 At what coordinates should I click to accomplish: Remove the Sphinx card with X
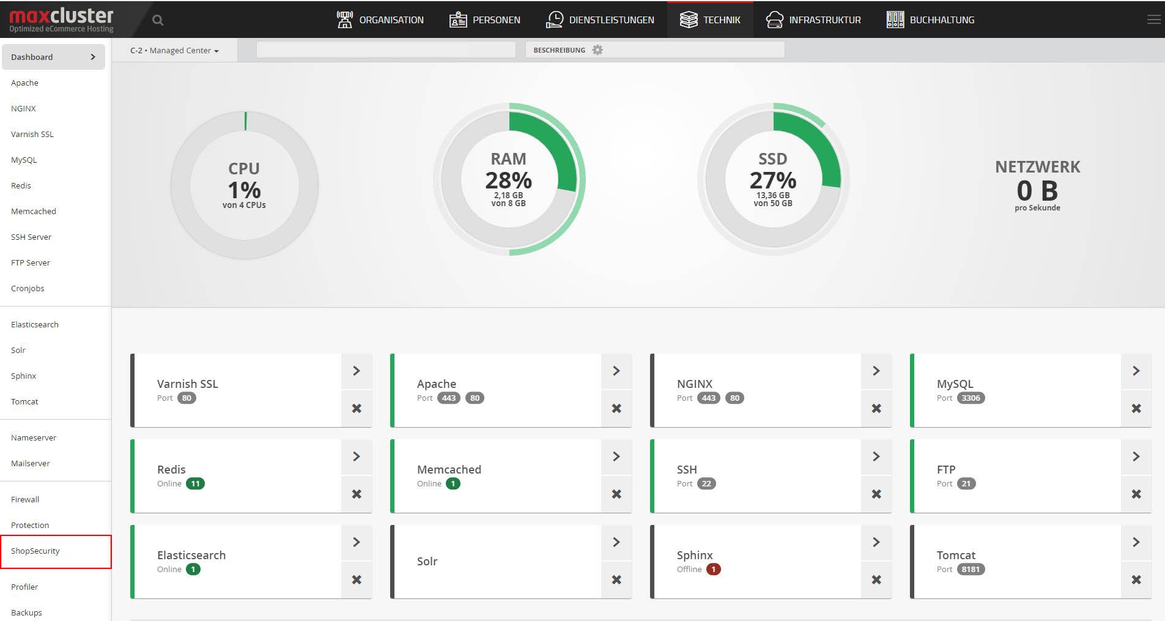point(876,579)
